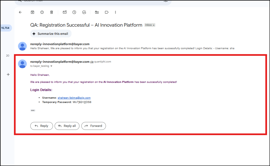Add this email to Tasks
The width and height of the screenshot is (270, 166).
(84, 12)
